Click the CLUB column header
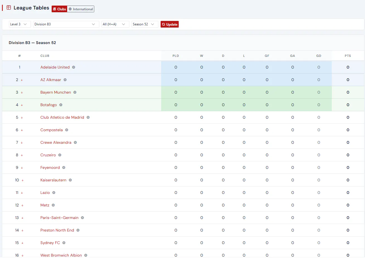The image size is (365, 258). (45, 56)
